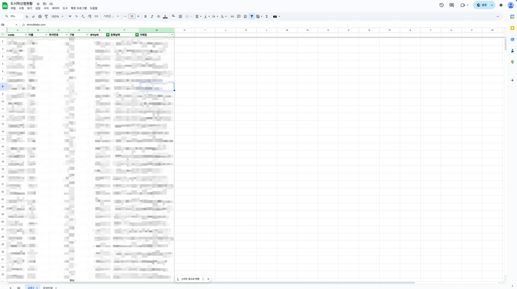The width and height of the screenshot is (517, 289).
Task: Move document to a folder
Action: tap(45, 4)
